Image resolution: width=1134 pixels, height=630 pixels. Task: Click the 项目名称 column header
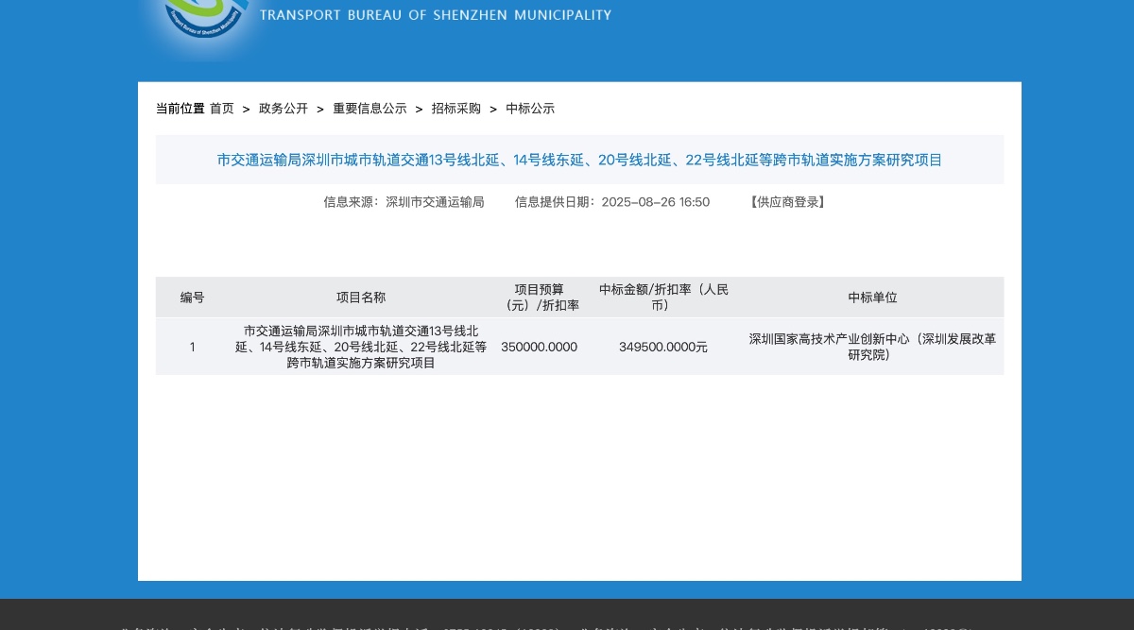pyautogui.click(x=361, y=298)
